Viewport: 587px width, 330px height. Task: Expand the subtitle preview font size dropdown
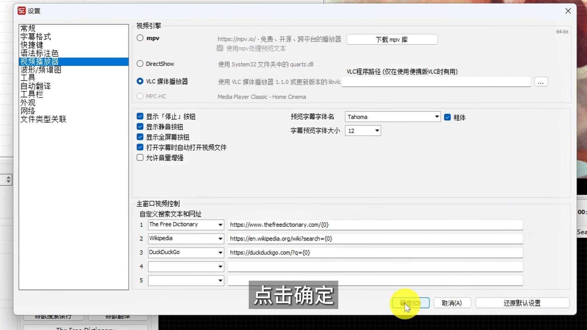click(x=377, y=131)
